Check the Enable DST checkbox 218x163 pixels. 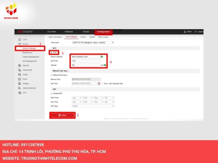(51, 93)
